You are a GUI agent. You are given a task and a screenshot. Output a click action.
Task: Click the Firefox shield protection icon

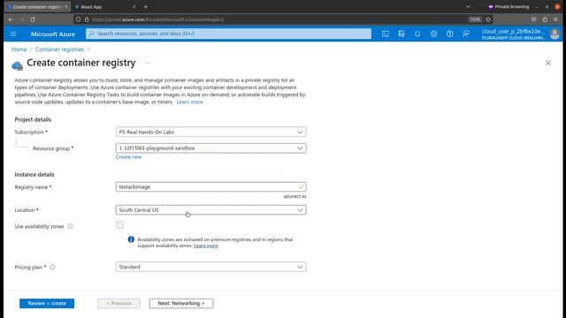tap(78, 19)
